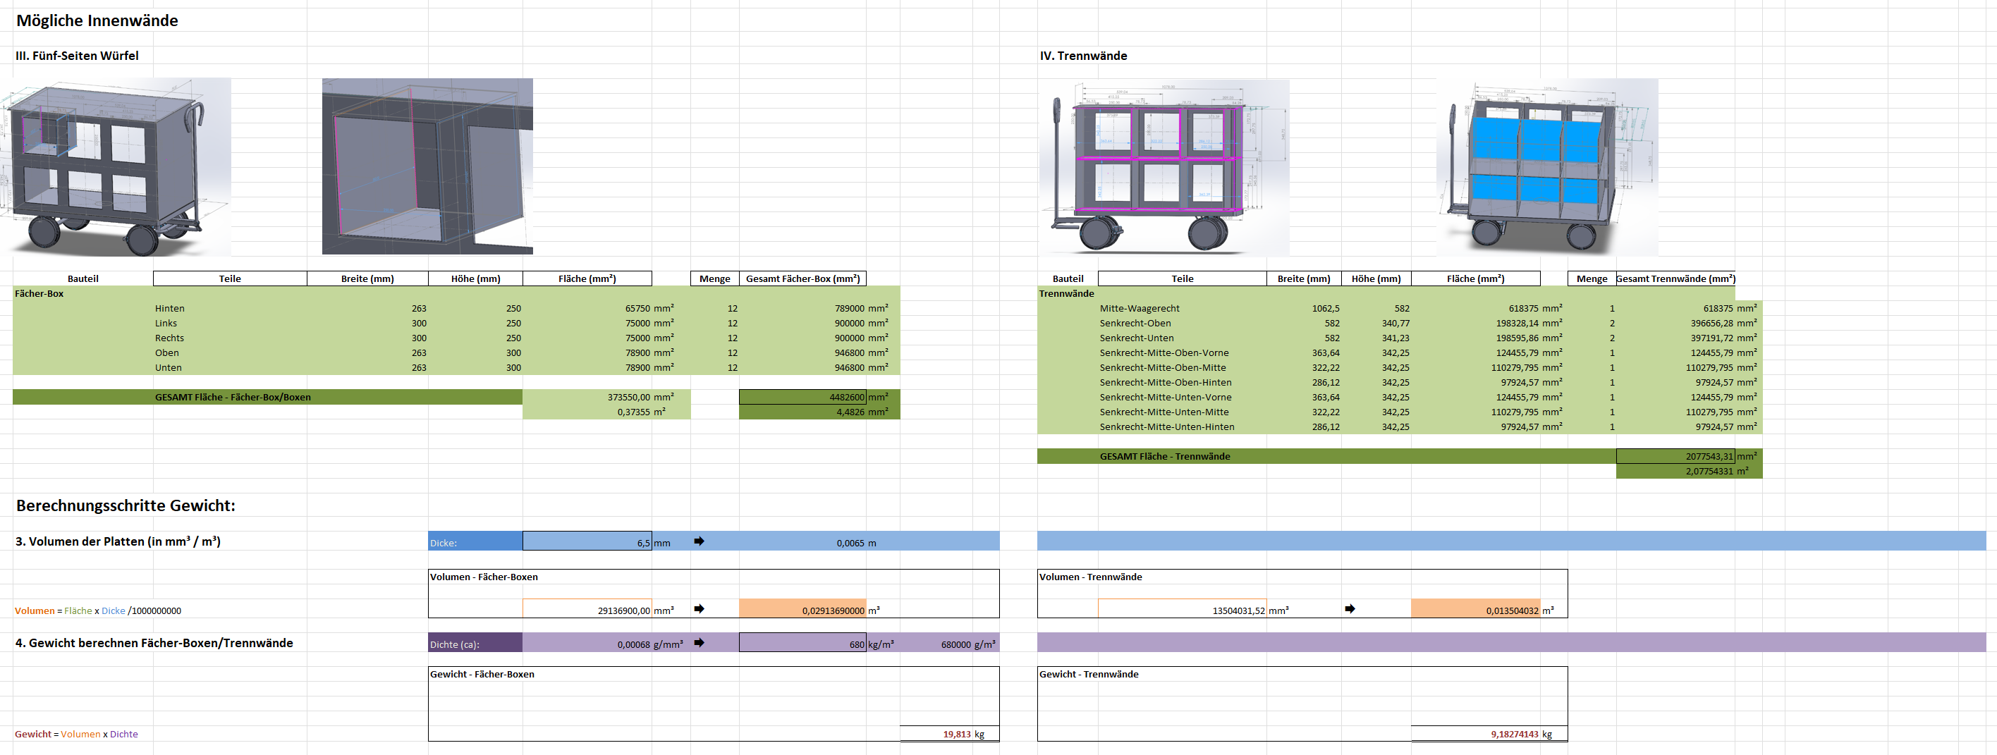The width and height of the screenshot is (1997, 755).
Task: Select the Trennwände cart image with magenta lines
Action: pos(1164,166)
